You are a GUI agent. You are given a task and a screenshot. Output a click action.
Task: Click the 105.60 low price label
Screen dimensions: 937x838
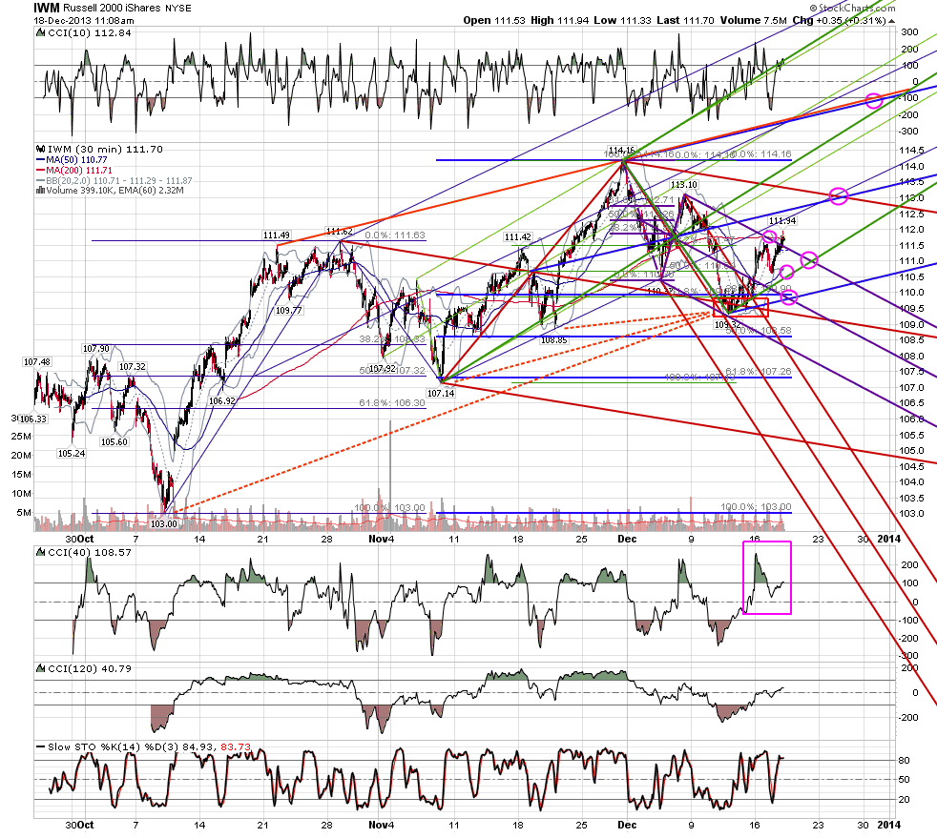coord(115,442)
